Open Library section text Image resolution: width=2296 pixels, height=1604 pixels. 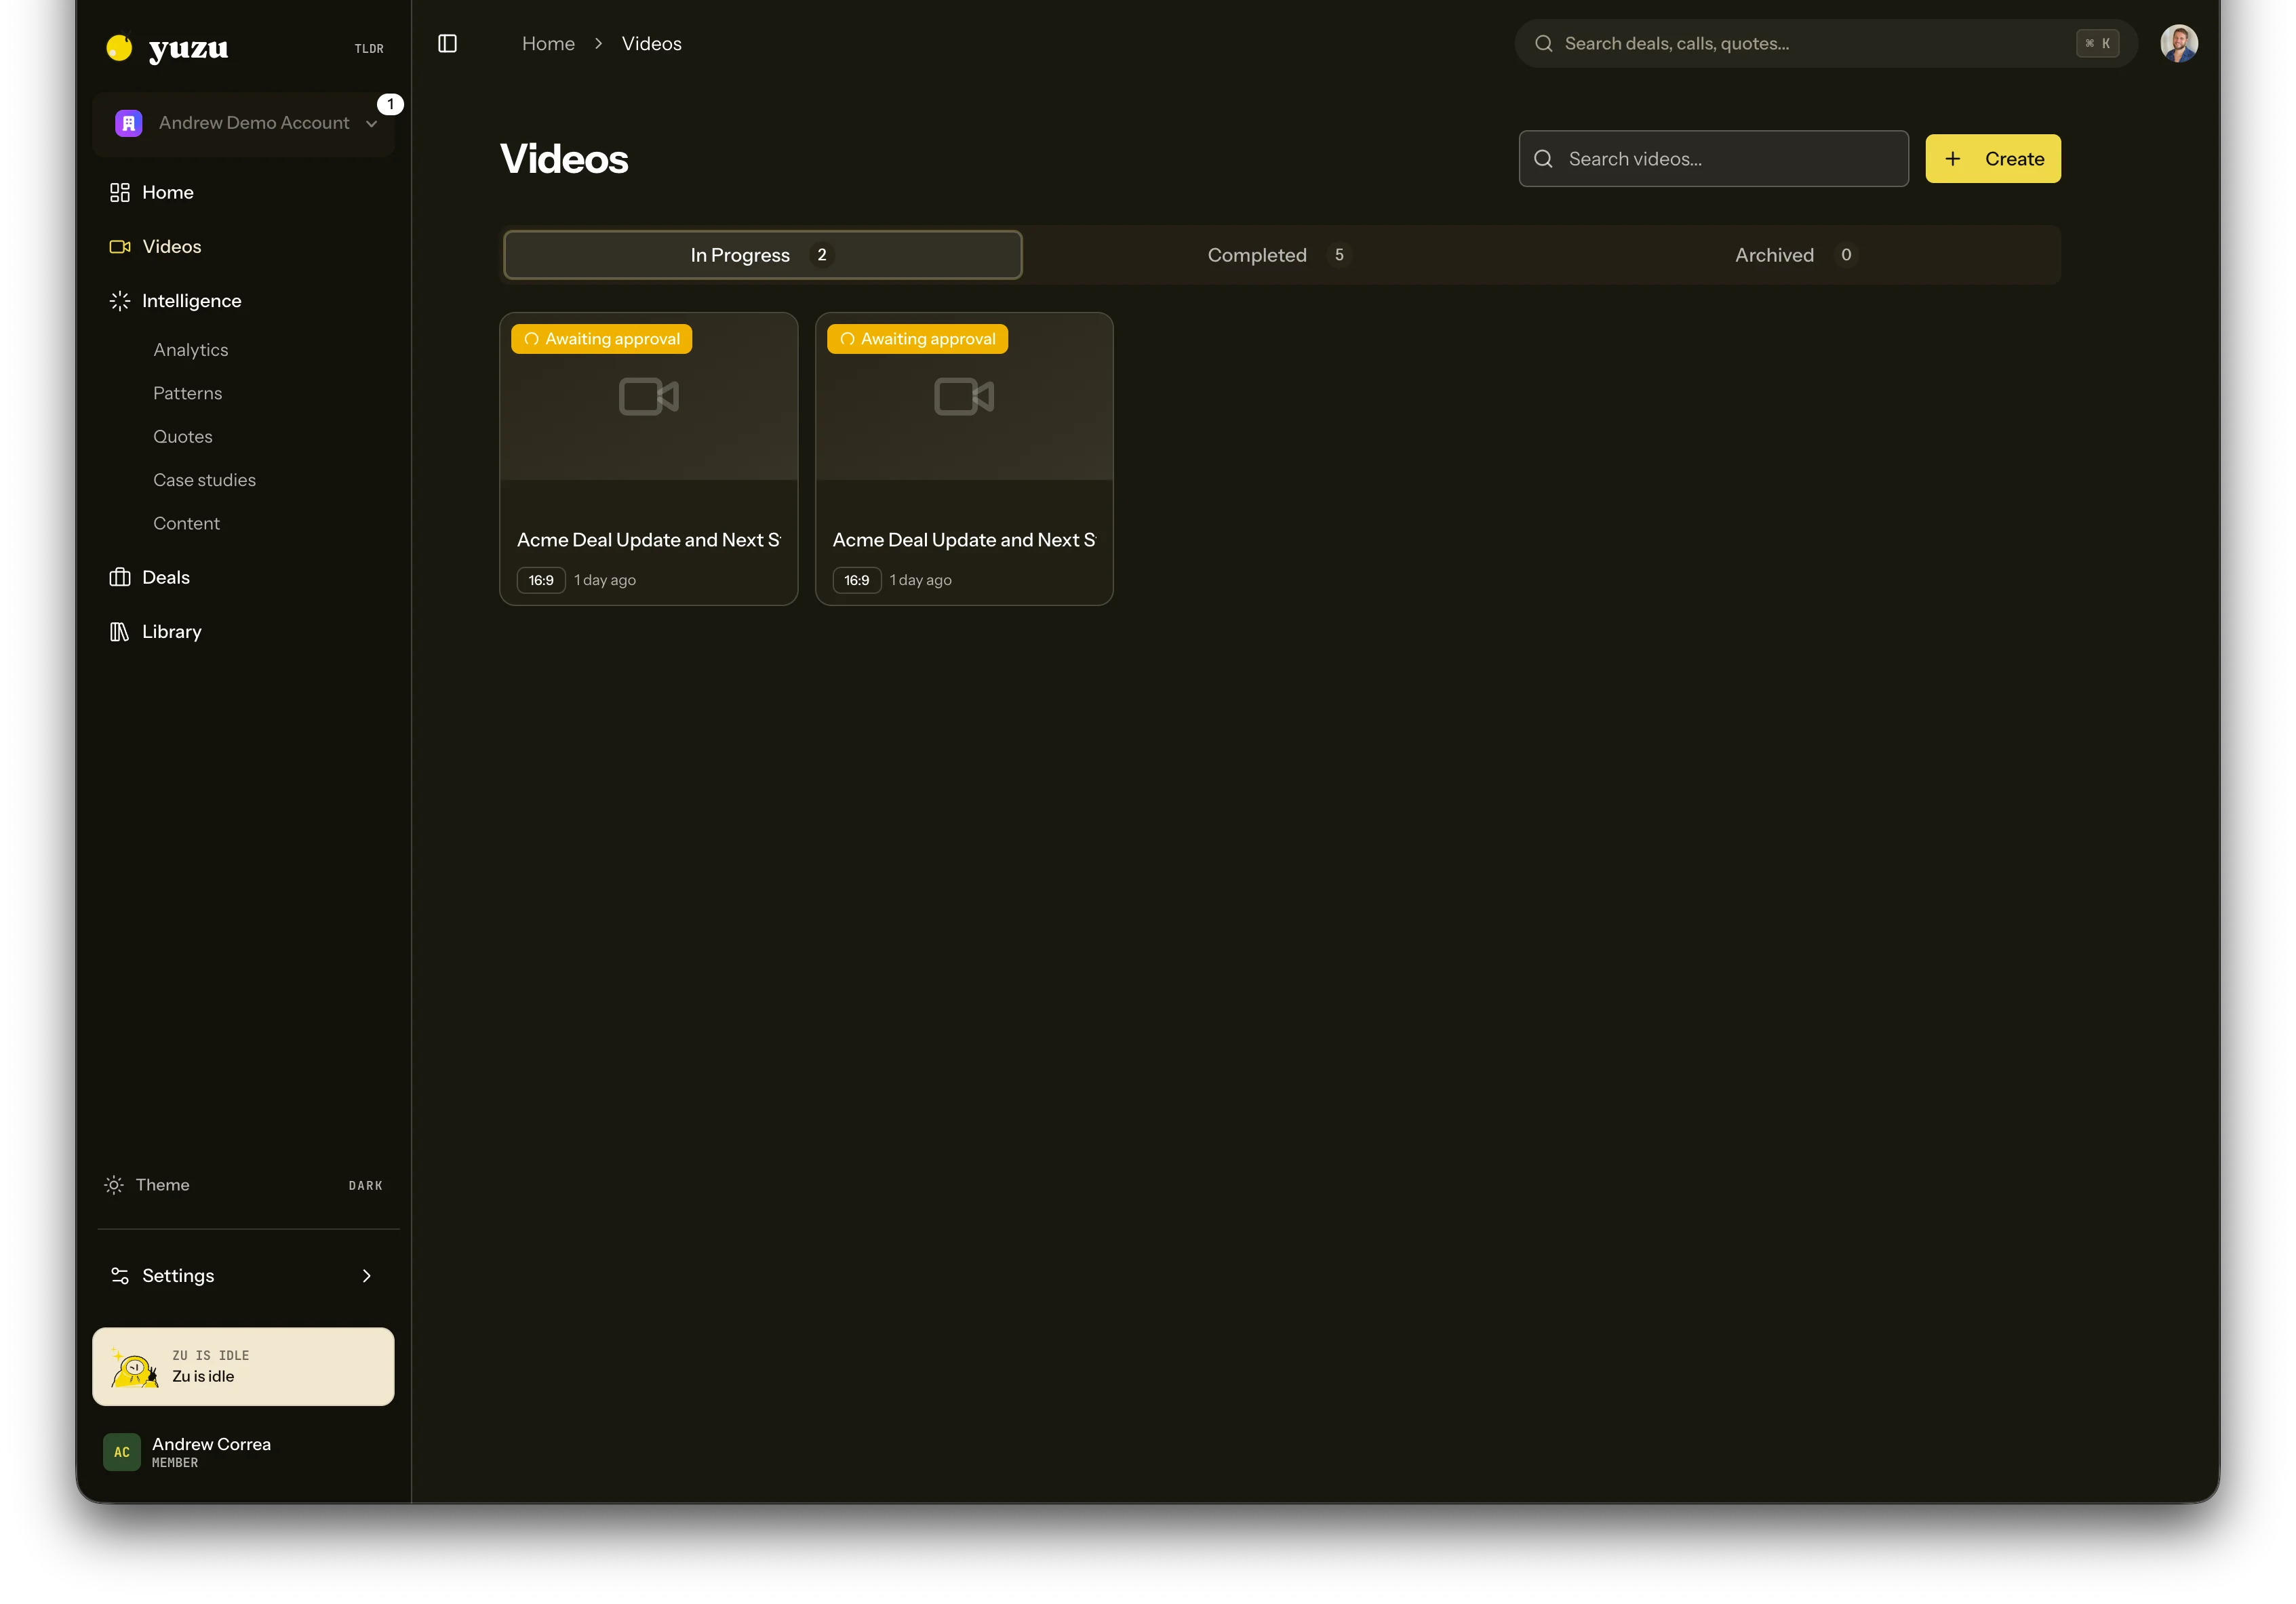pos(172,631)
